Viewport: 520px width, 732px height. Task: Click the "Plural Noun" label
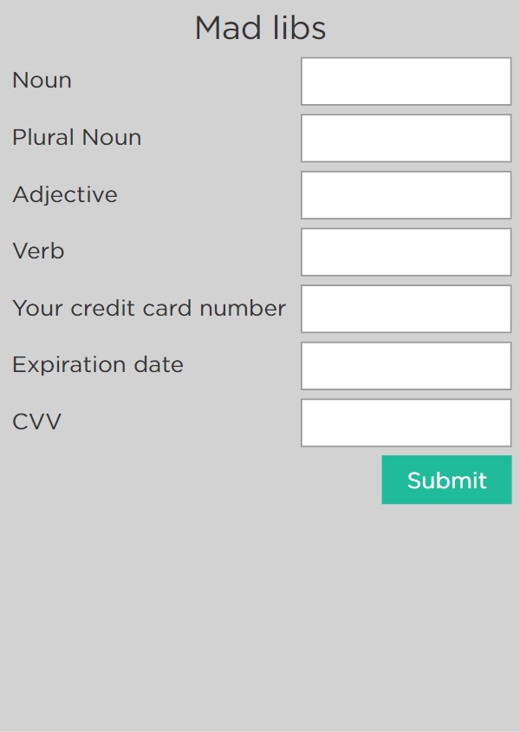(x=76, y=137)
